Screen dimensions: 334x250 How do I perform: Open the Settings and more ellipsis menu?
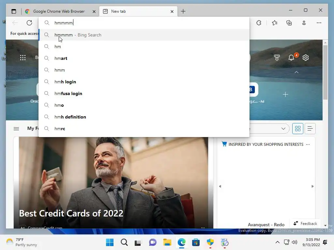(x=319, y=23)
